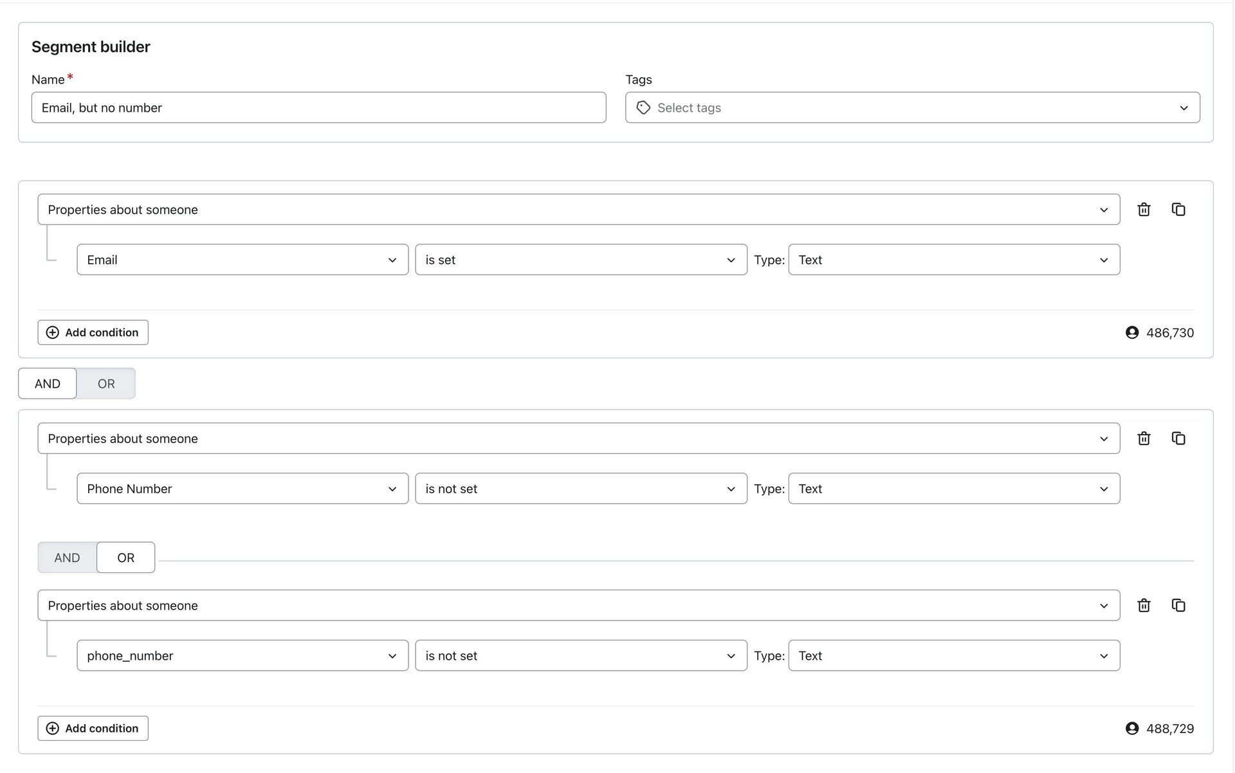The image size is (1235, 773).
Task: Delete the Email condition with its trash icon
Action: click(1144, 210)
